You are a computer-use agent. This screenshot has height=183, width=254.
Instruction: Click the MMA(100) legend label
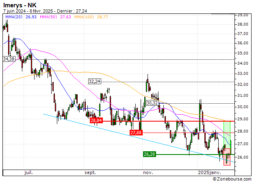(84, 17)
